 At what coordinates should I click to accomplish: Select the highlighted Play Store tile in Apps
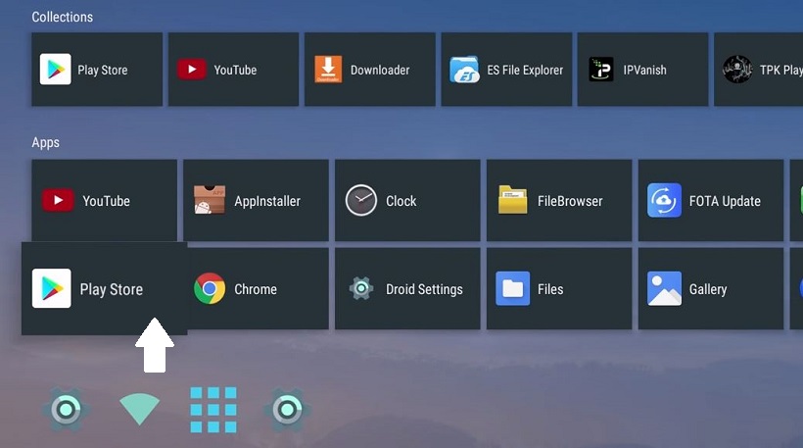105,288
